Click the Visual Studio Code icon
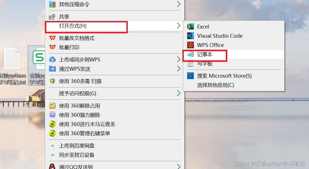Viewport: 309px width, 169px height. pyautogui.click(x=190, y=36)
